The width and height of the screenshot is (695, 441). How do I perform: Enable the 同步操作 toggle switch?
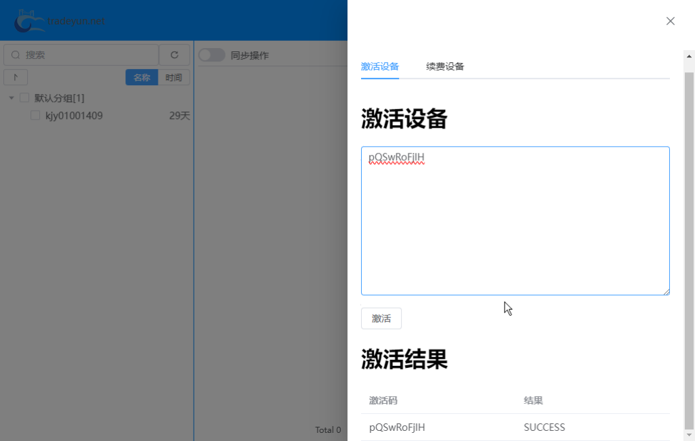coord(211,55)
